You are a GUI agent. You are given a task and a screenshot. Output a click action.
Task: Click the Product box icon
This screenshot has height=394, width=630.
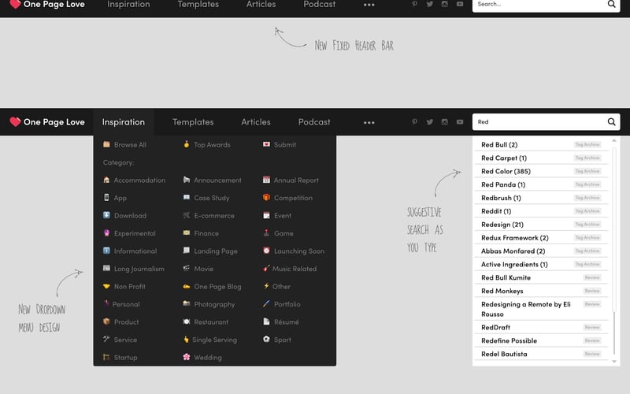pyautogui.click(x=106, y=322)
